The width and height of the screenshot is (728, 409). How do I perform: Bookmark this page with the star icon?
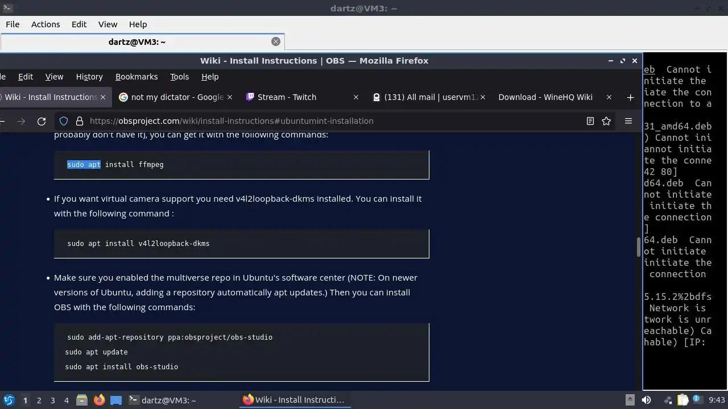point(606,121)
